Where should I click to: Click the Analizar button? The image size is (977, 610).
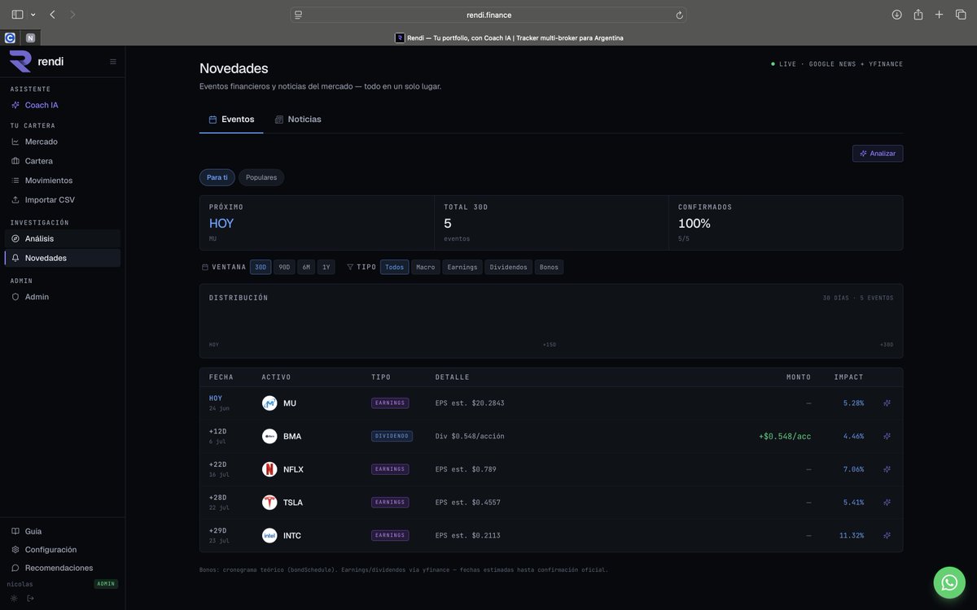[878, 154]
